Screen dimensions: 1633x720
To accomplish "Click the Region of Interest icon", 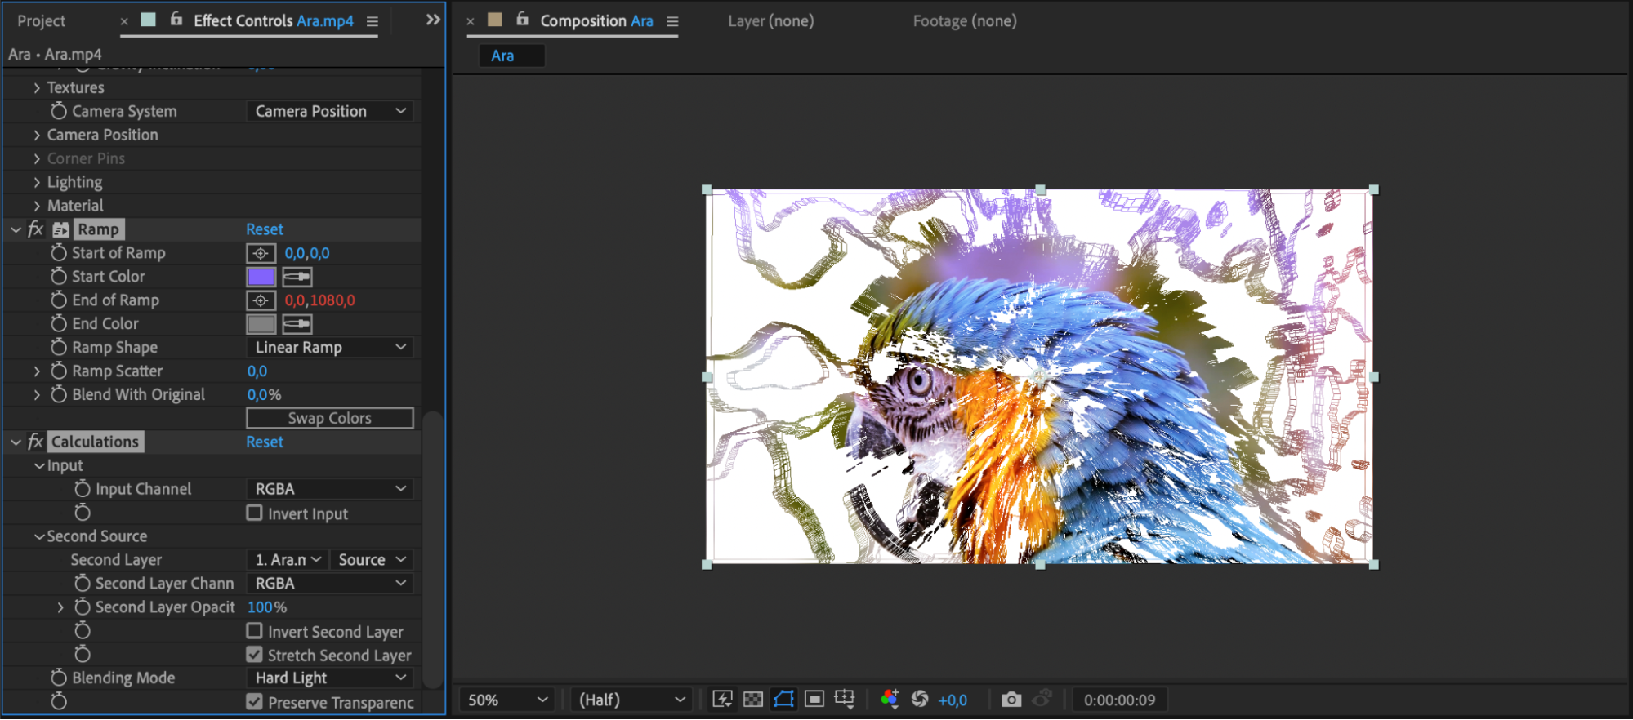I will coord(814,700).
